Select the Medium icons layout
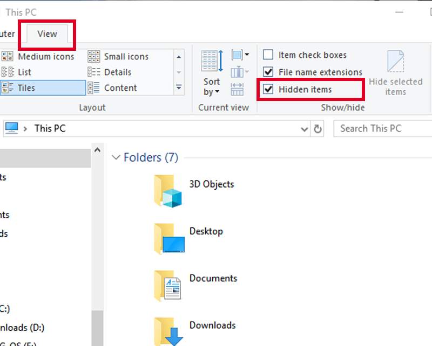This screenshot has width=432, height=346. coord(38,57)
